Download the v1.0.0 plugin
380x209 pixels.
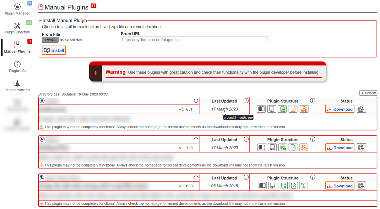point(340,186)
